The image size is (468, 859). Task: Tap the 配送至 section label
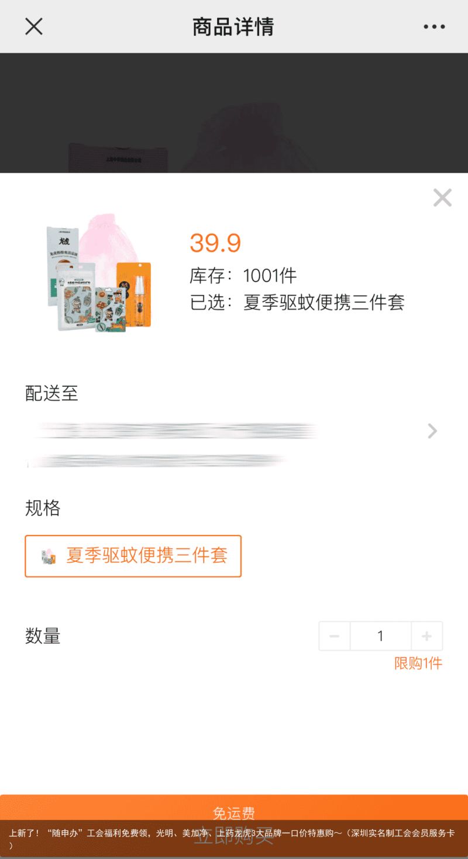click(51, 393)
